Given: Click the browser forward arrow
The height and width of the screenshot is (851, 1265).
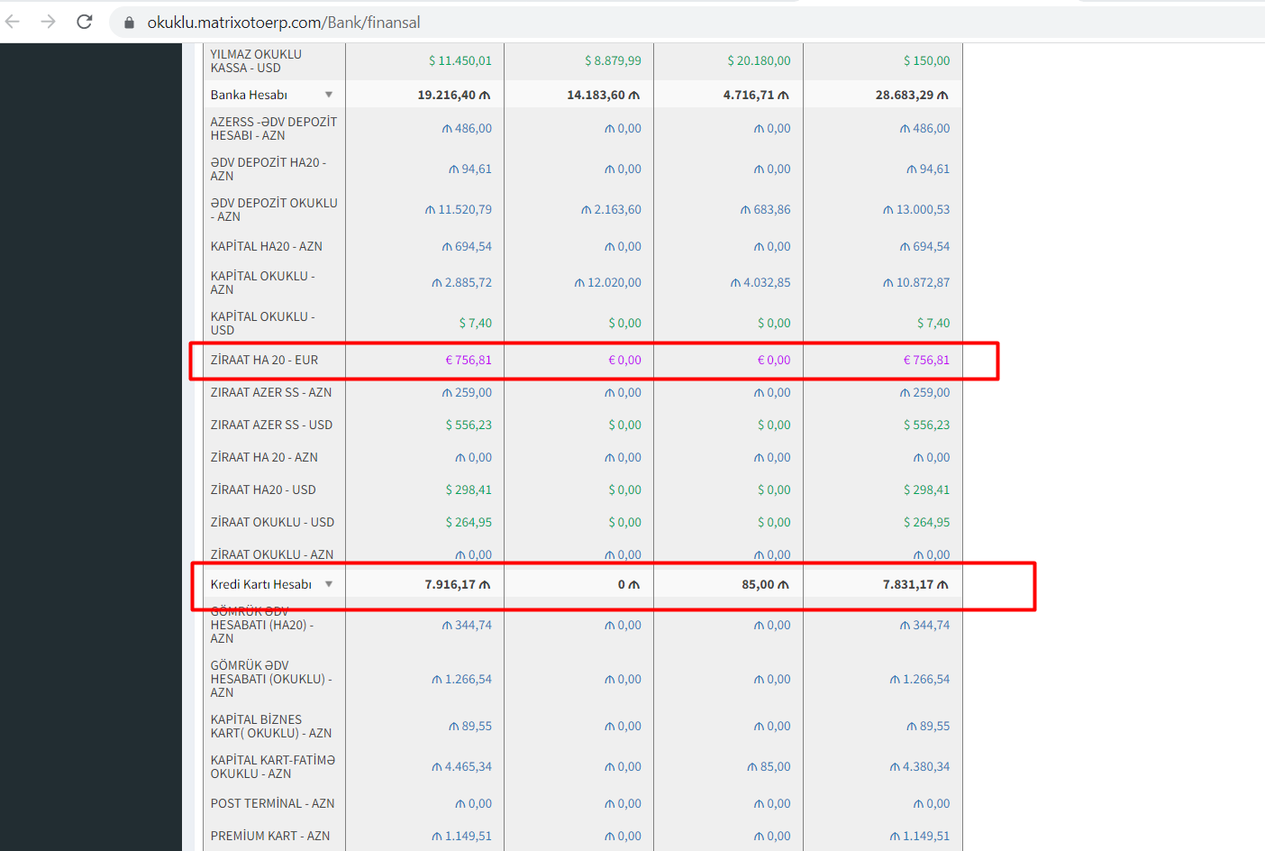Looking at the screenshot, I should tap(49, 22).
